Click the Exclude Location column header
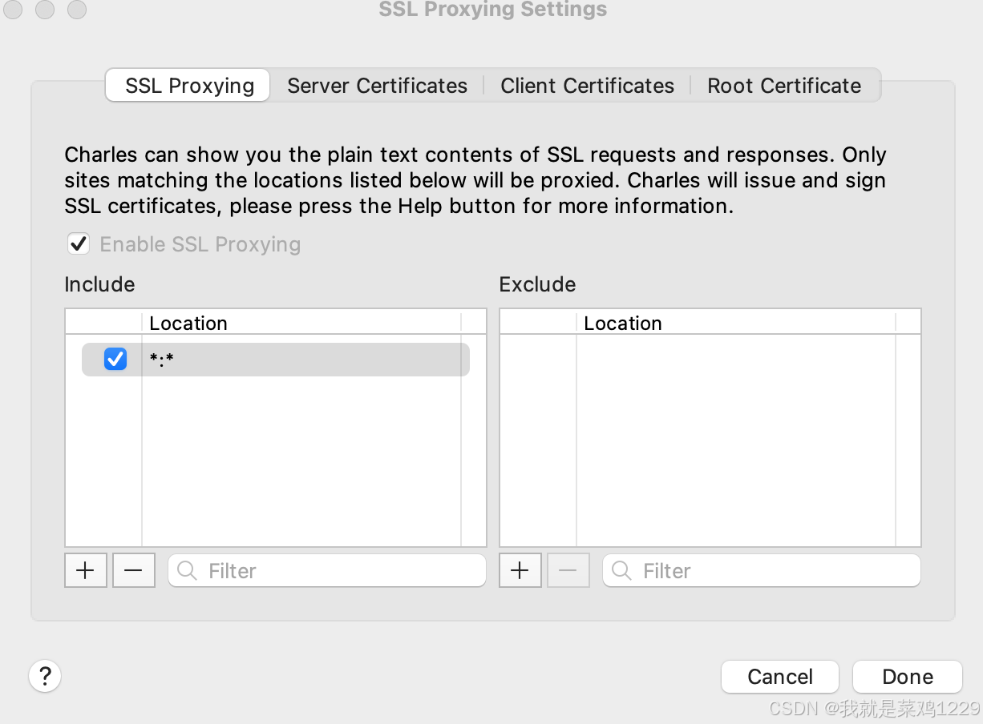983x724 pixels. [736, 323]
